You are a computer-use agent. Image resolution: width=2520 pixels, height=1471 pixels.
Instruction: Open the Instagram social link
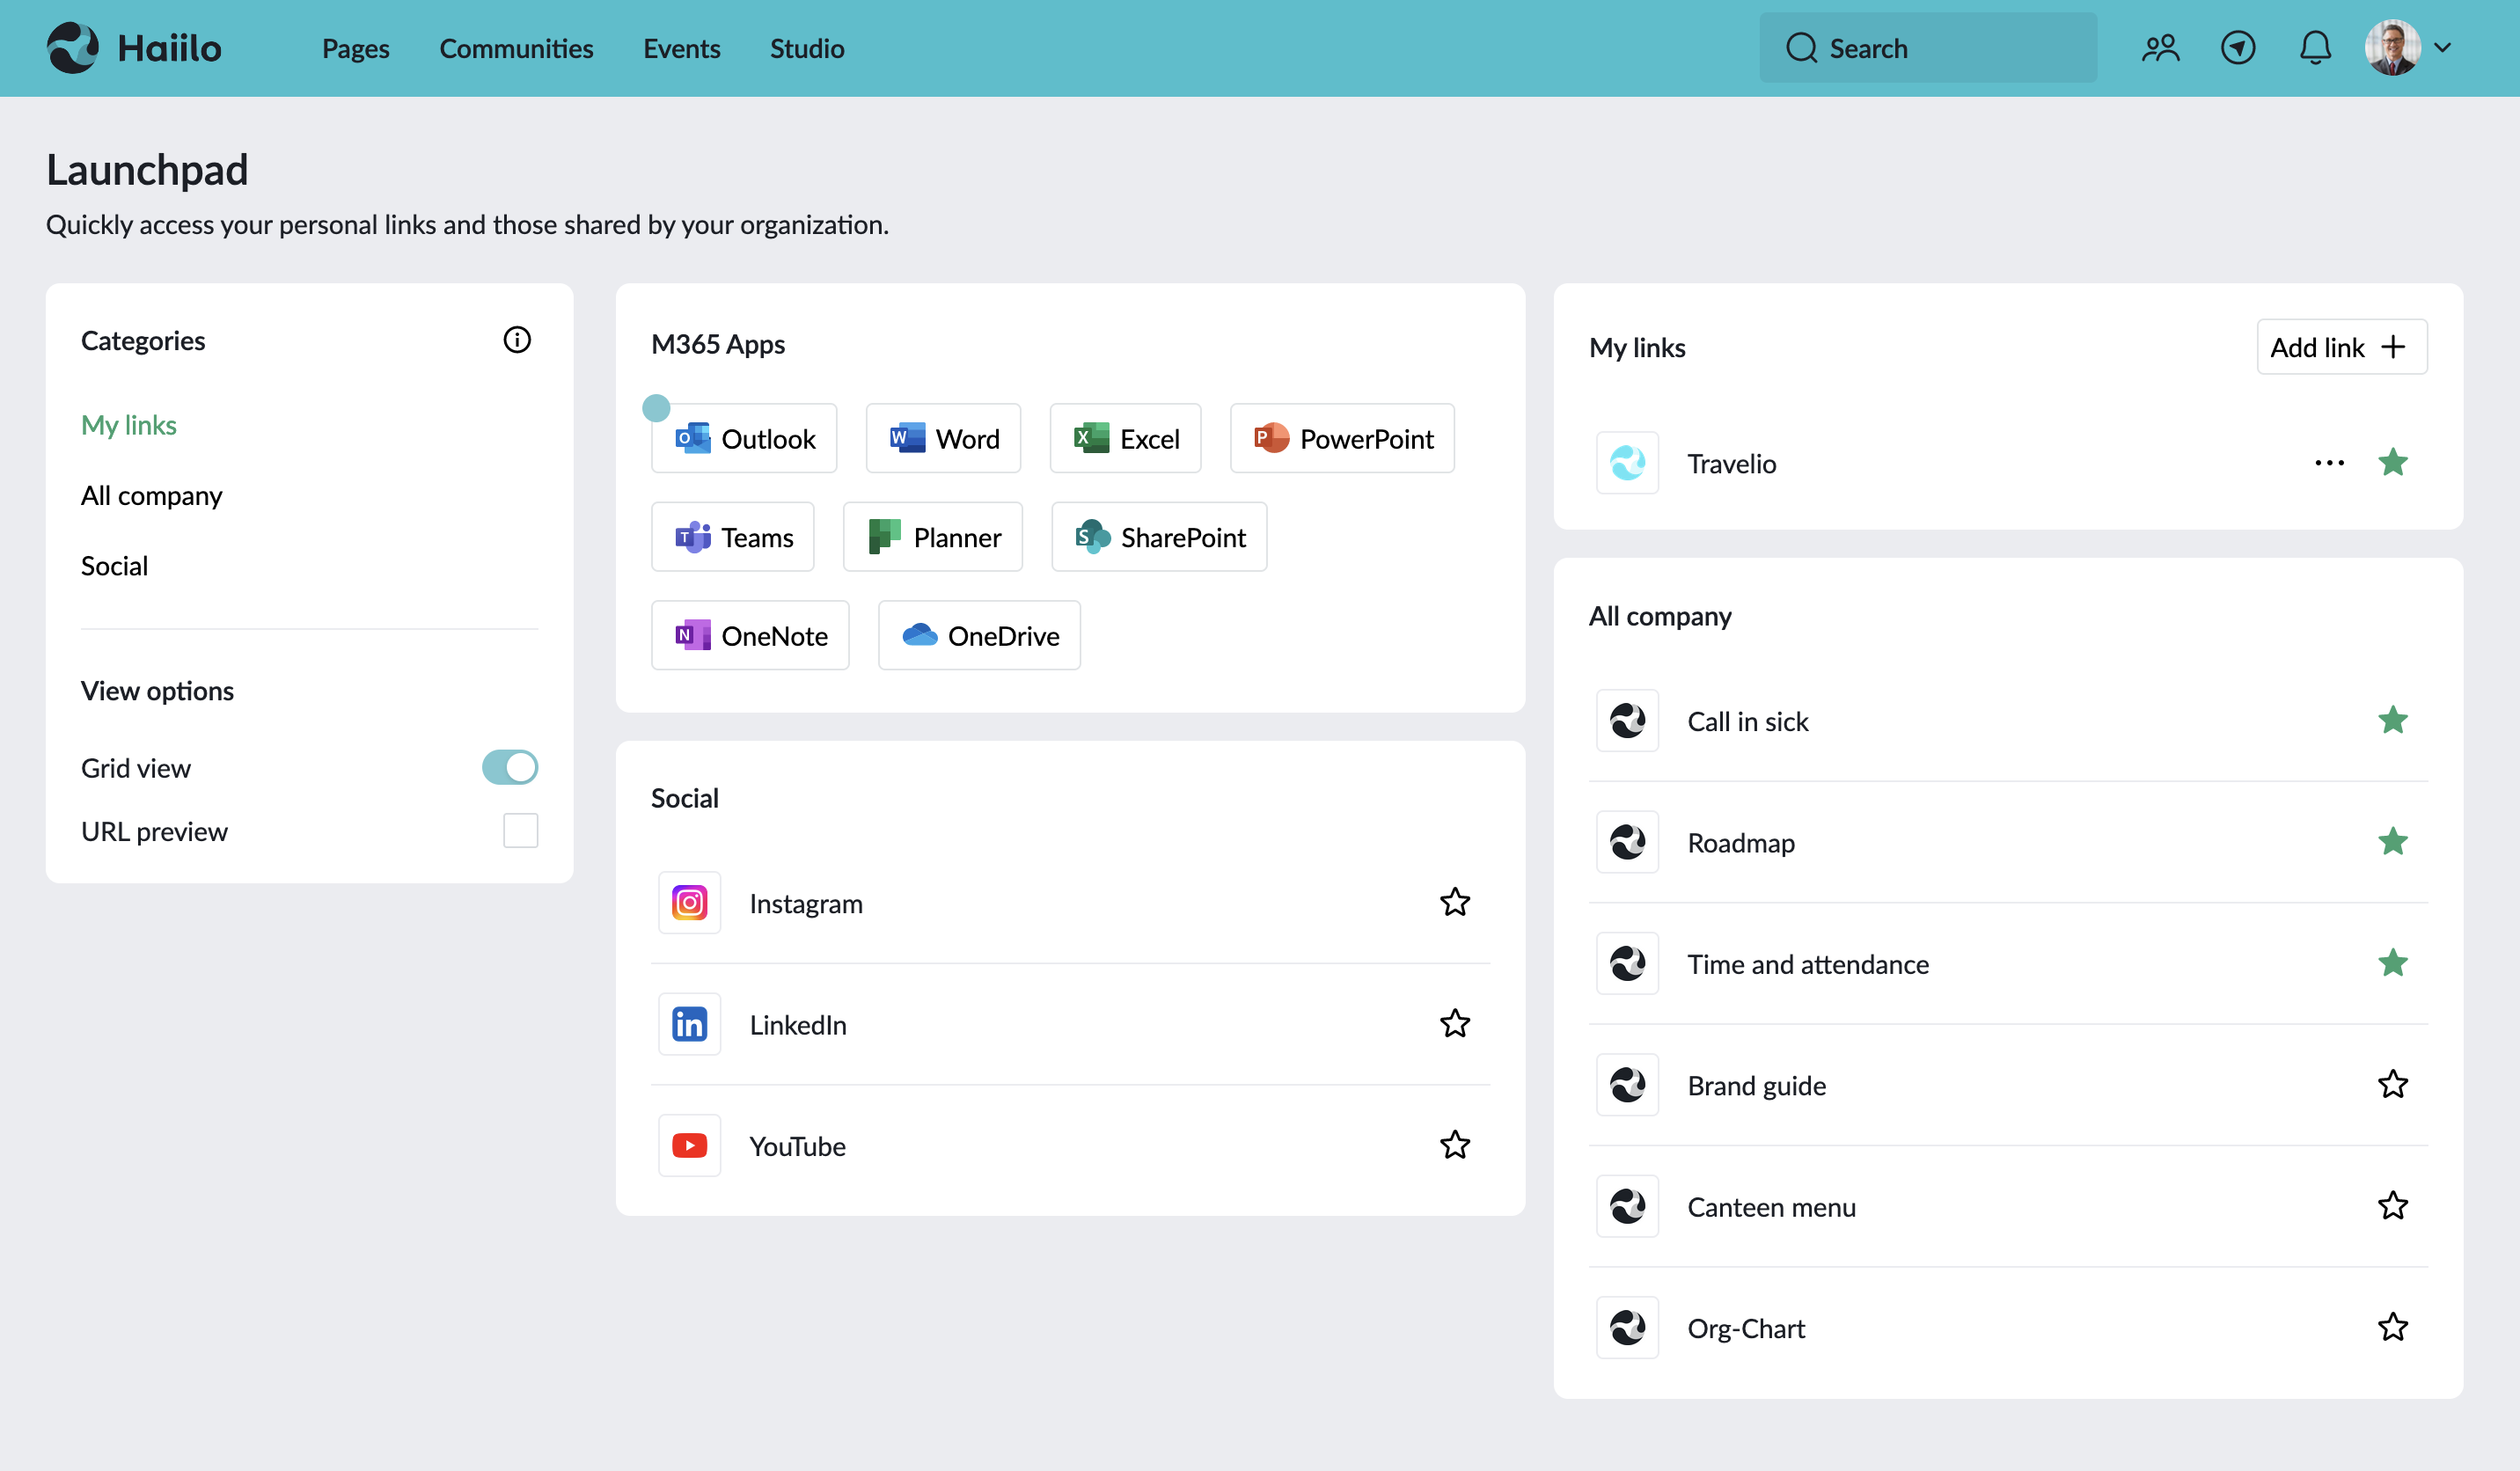point(806,903)
